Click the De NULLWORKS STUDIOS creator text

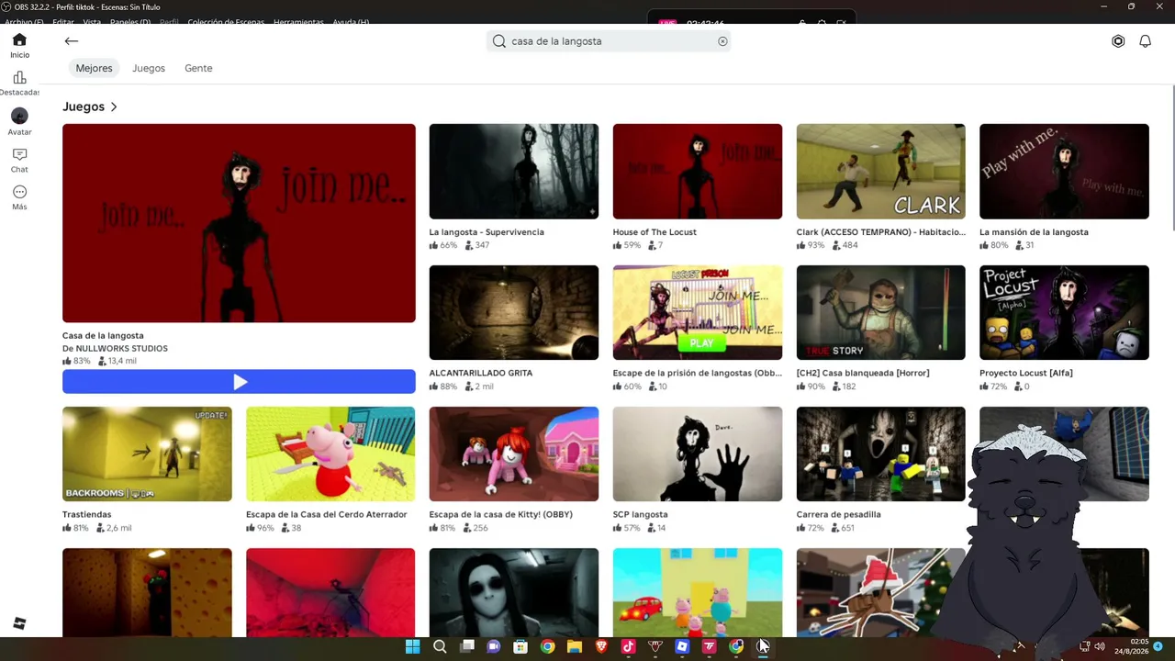tap(115, 349)
